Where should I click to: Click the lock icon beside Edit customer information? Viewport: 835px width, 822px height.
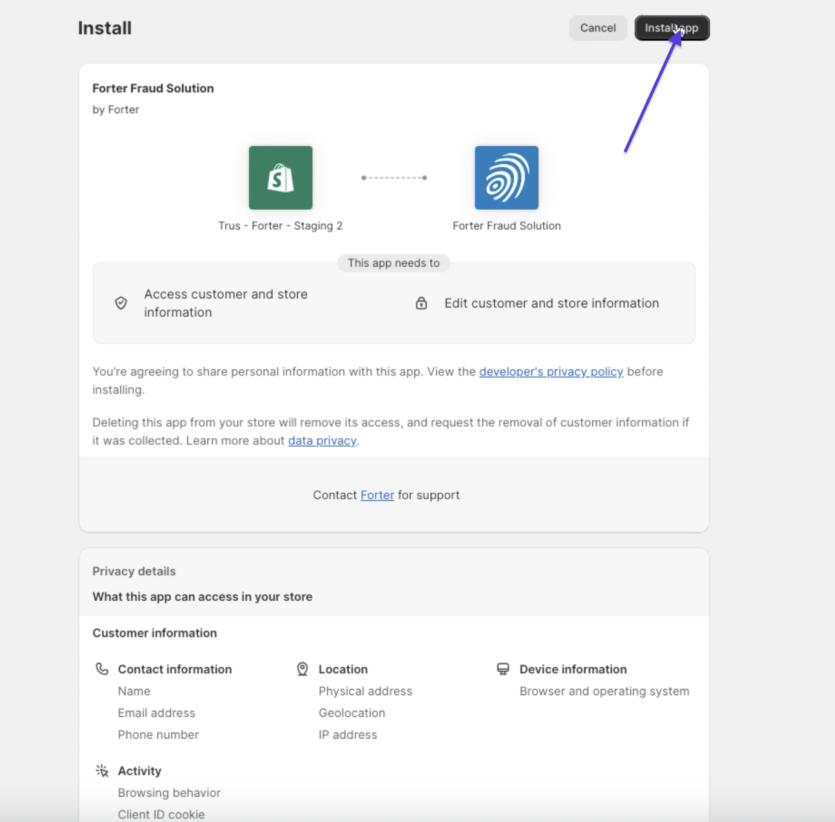coord(421,303)
